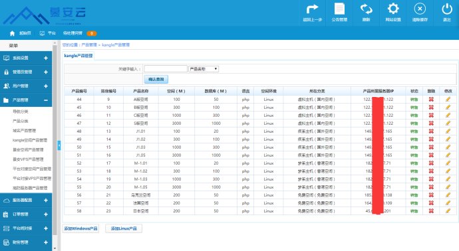Delete product number 58 with red X
Screen dimensions: 459x251
431,210
